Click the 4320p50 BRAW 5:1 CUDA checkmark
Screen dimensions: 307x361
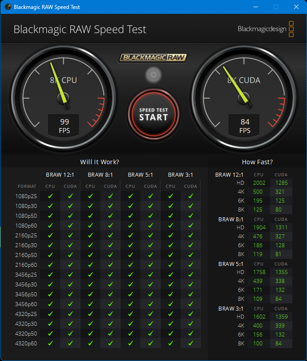[151, 334]
